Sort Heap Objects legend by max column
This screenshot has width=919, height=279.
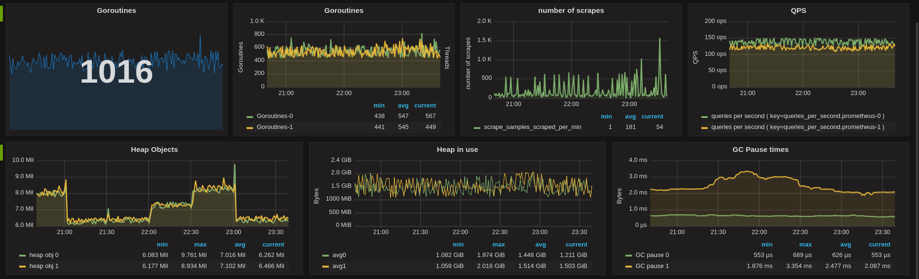pos(201,245)
